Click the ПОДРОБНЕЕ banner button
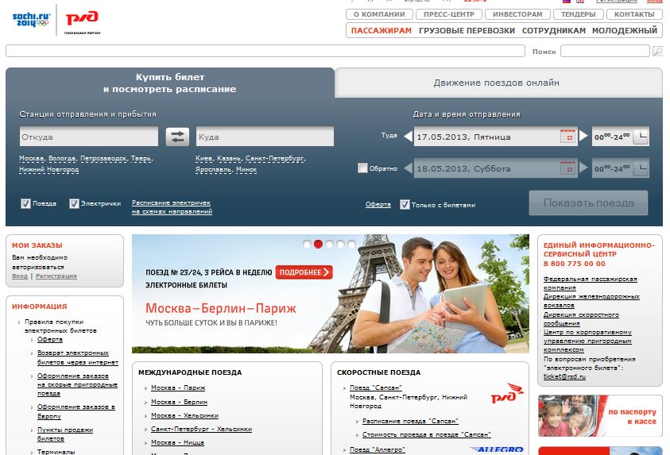The height and width of the screenshot is (455, 670). pos(304,272)
